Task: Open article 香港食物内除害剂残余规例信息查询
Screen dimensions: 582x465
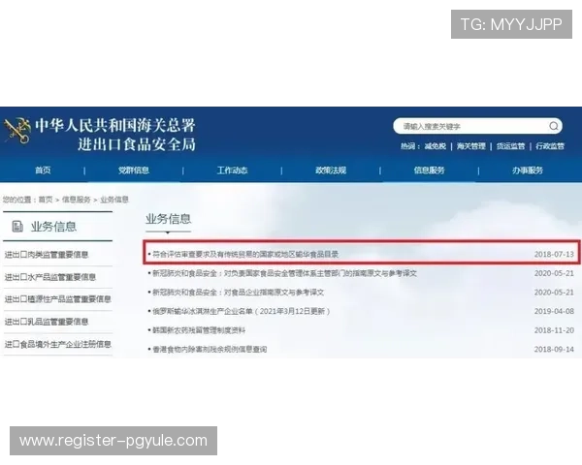Action: pyautogui.click(x=210, y=349)
